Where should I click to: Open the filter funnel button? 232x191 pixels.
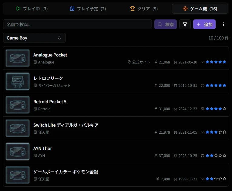coord(185,24)
